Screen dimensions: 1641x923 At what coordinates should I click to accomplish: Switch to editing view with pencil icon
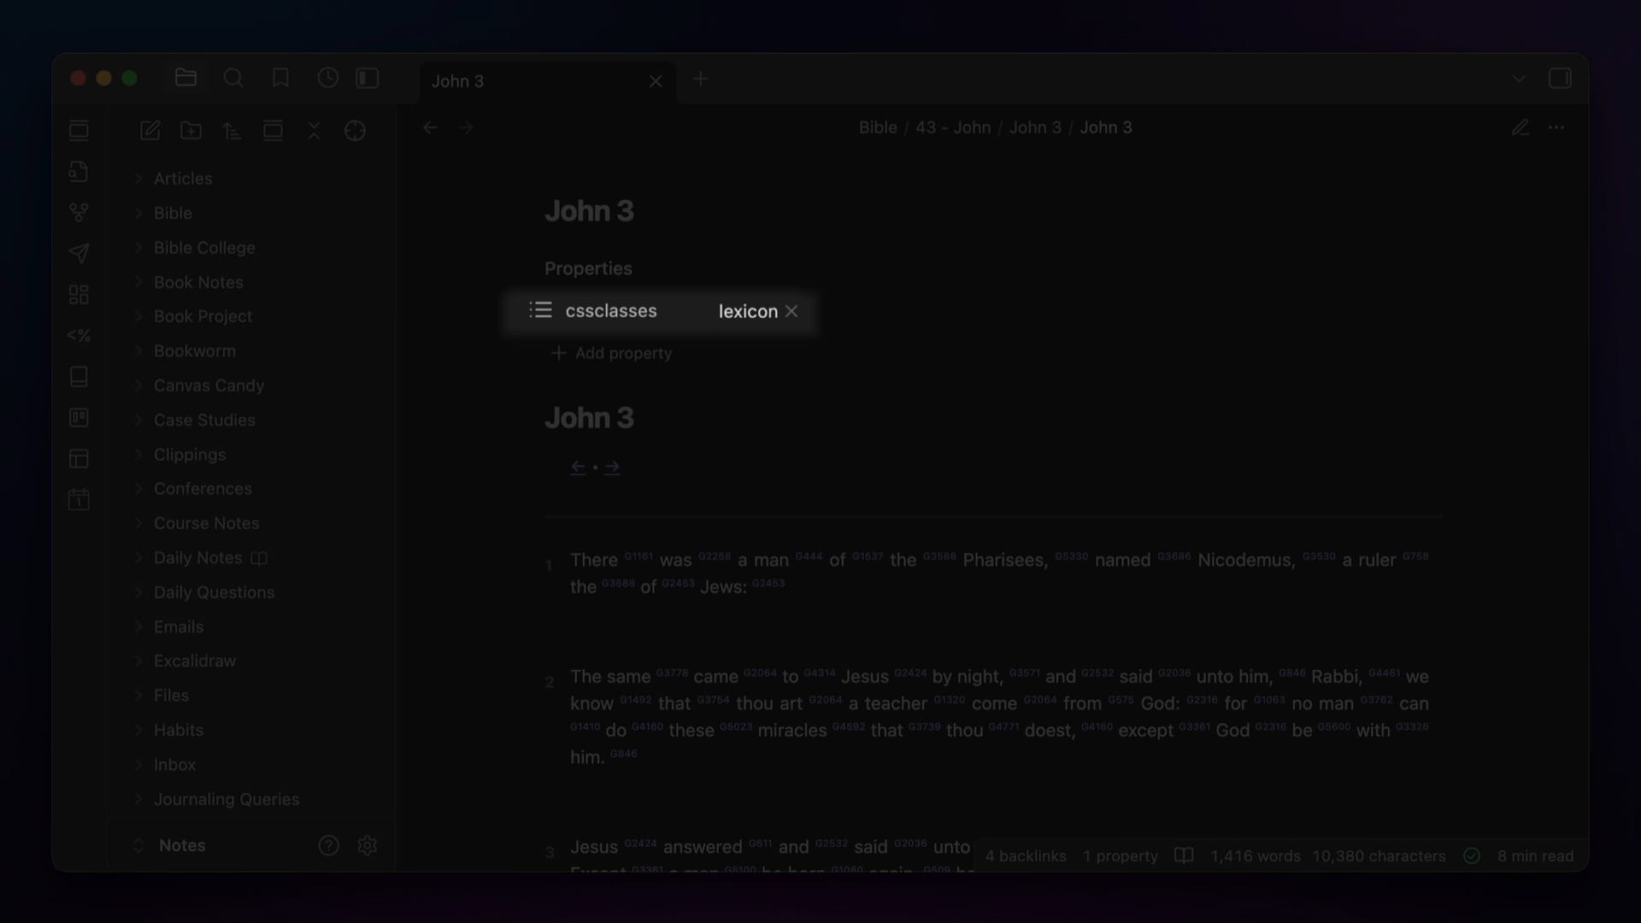(x=1520, y=128)
